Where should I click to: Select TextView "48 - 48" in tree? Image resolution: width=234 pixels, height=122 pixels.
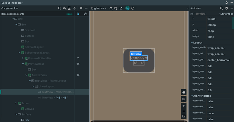click(x=53, y=98)
